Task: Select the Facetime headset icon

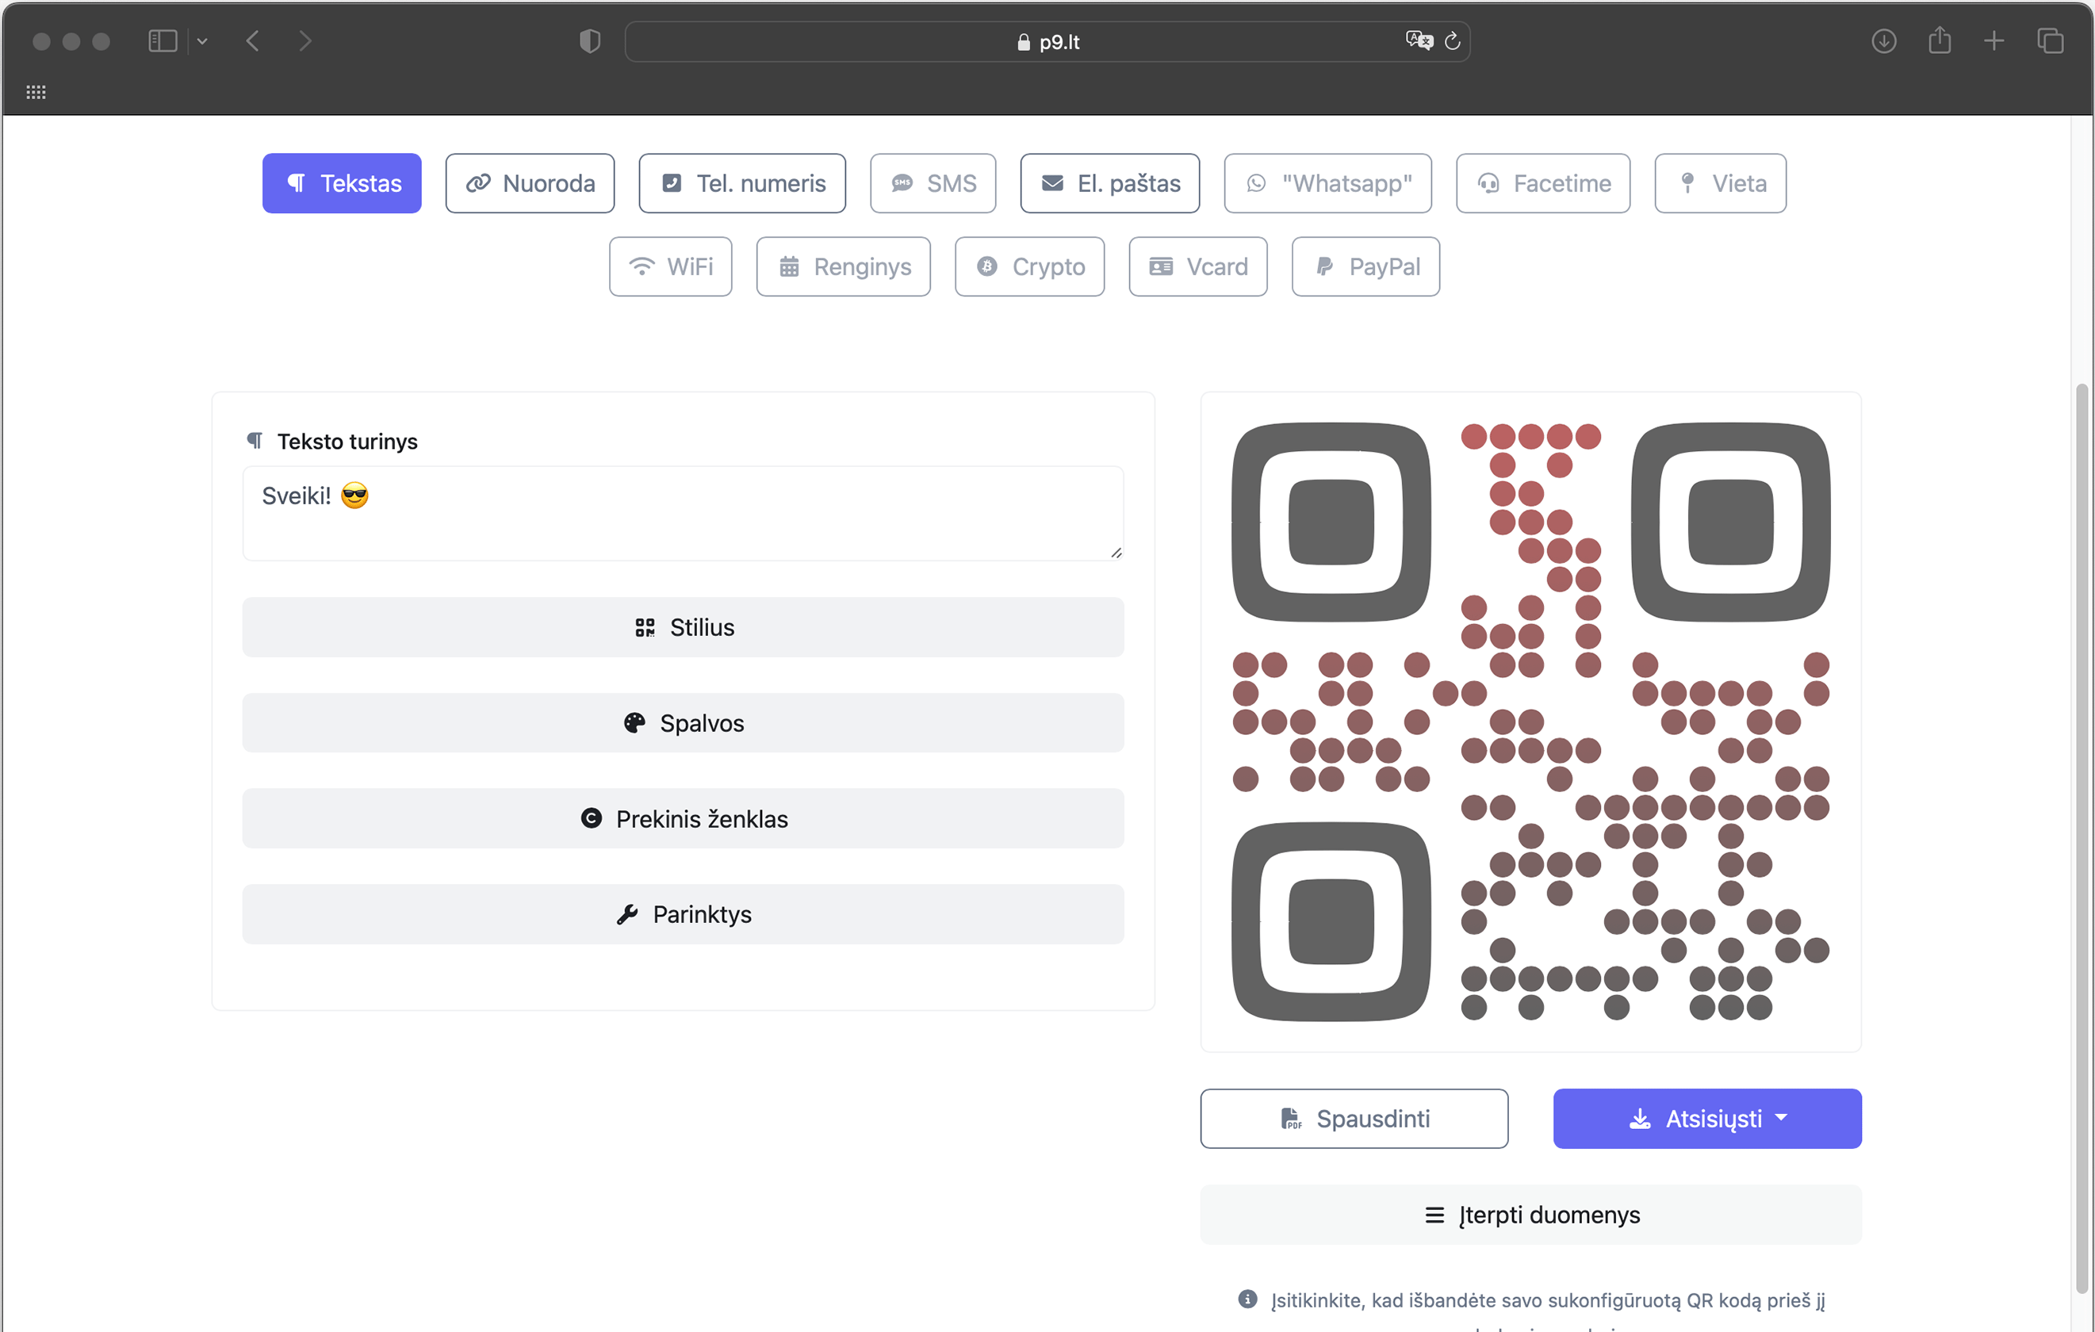Action: click(1488, 182)
